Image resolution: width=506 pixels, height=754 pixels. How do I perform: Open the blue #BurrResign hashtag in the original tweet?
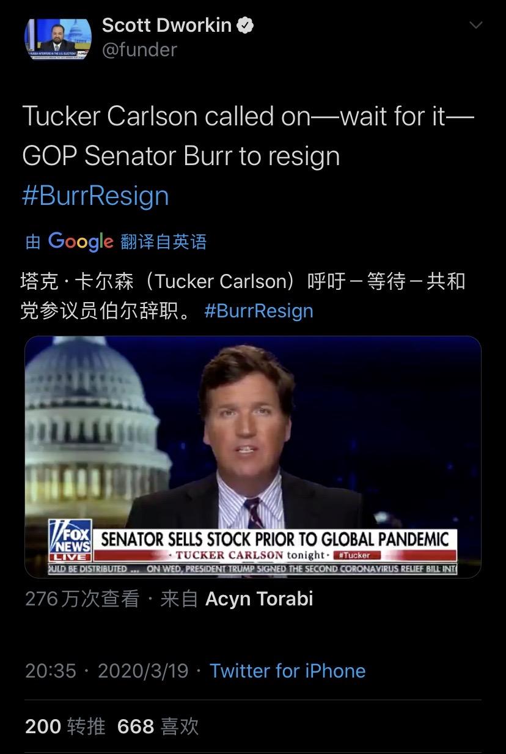tap(95, 196)
